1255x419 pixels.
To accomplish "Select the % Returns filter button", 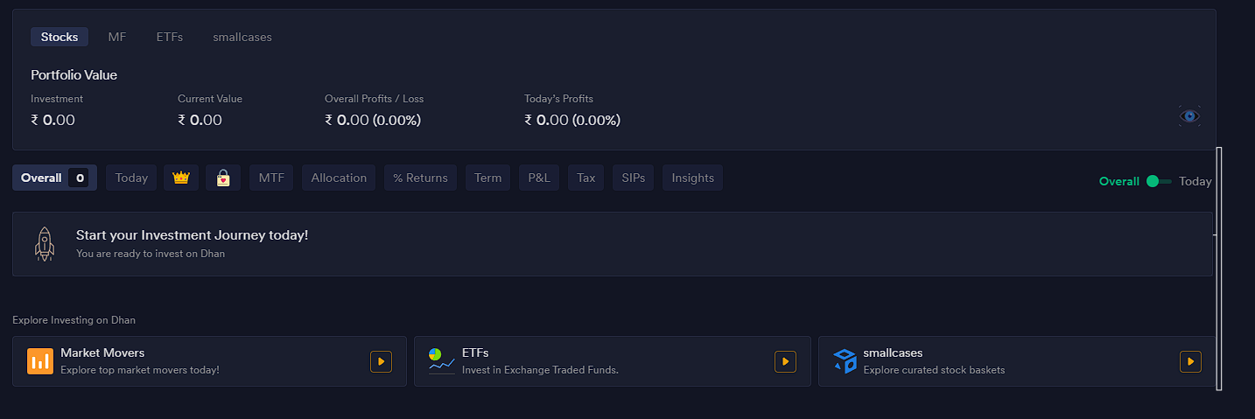I will (420, 178).
